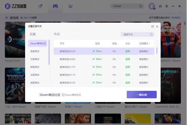Click the 丢包 column header
The image size is (187, 125).
point(115,43)
